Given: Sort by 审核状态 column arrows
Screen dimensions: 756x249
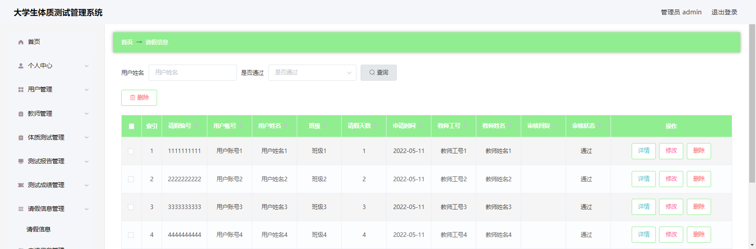Looking at the screenshot, I should [x=600, y=126].
